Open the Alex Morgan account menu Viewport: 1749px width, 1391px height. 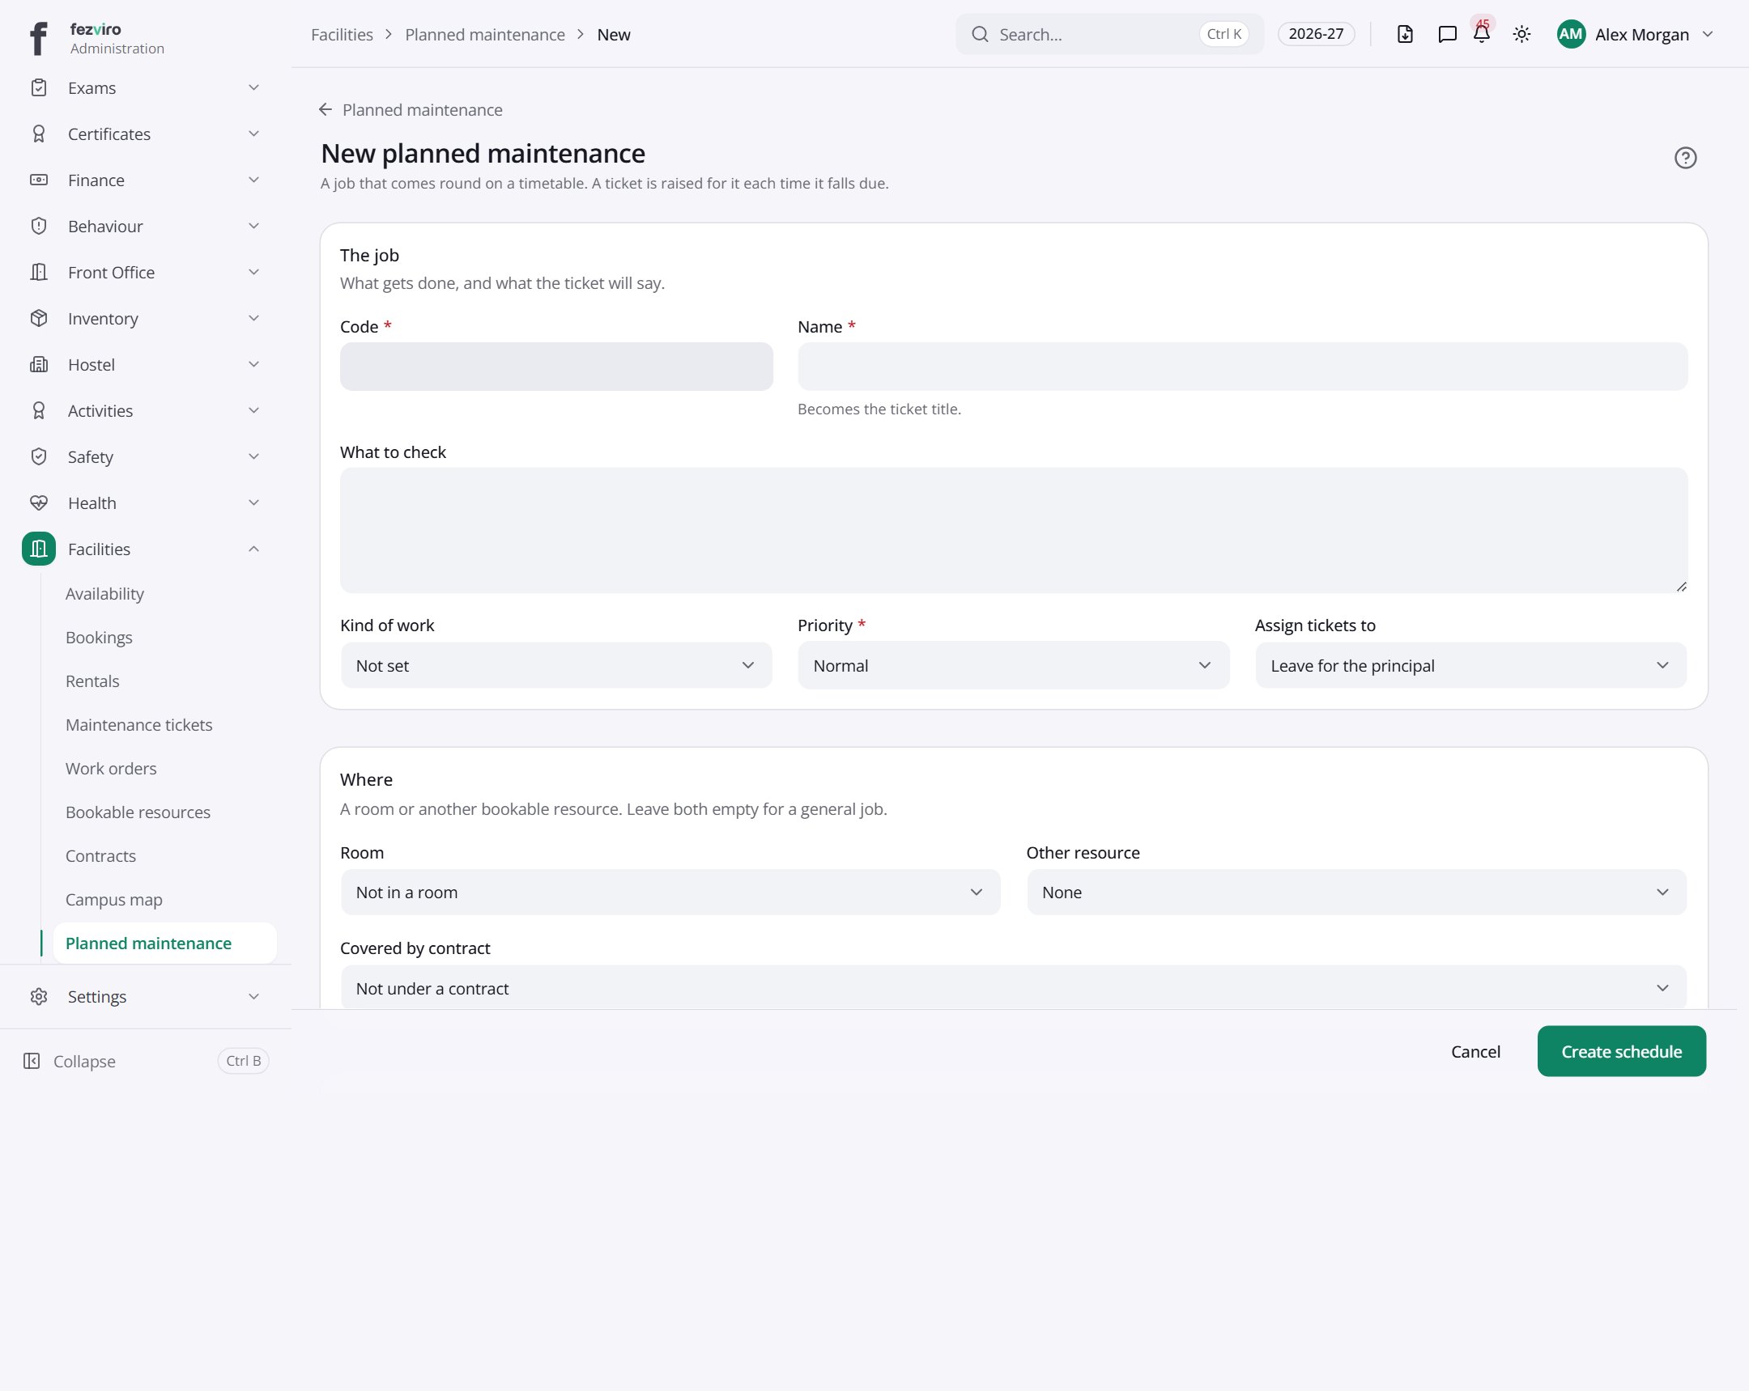1635,34
